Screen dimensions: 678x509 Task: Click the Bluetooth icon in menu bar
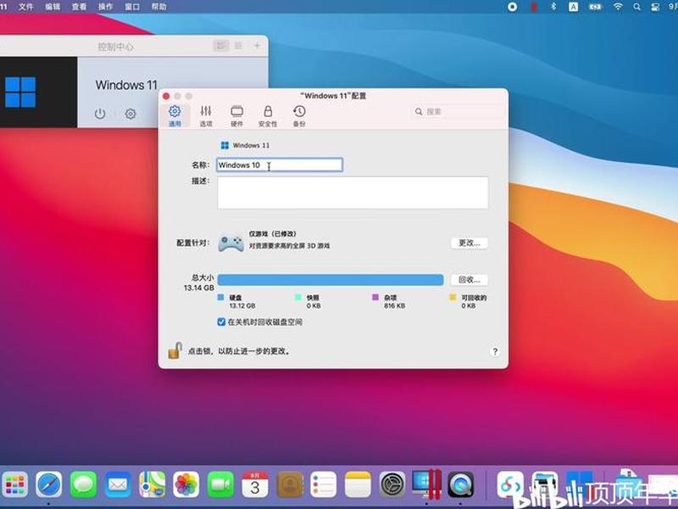(553, 7)
